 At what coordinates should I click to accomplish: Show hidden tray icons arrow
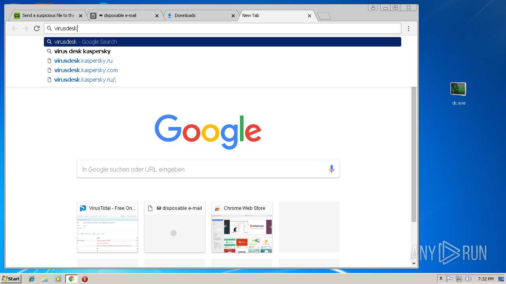(x=441, y=279)
